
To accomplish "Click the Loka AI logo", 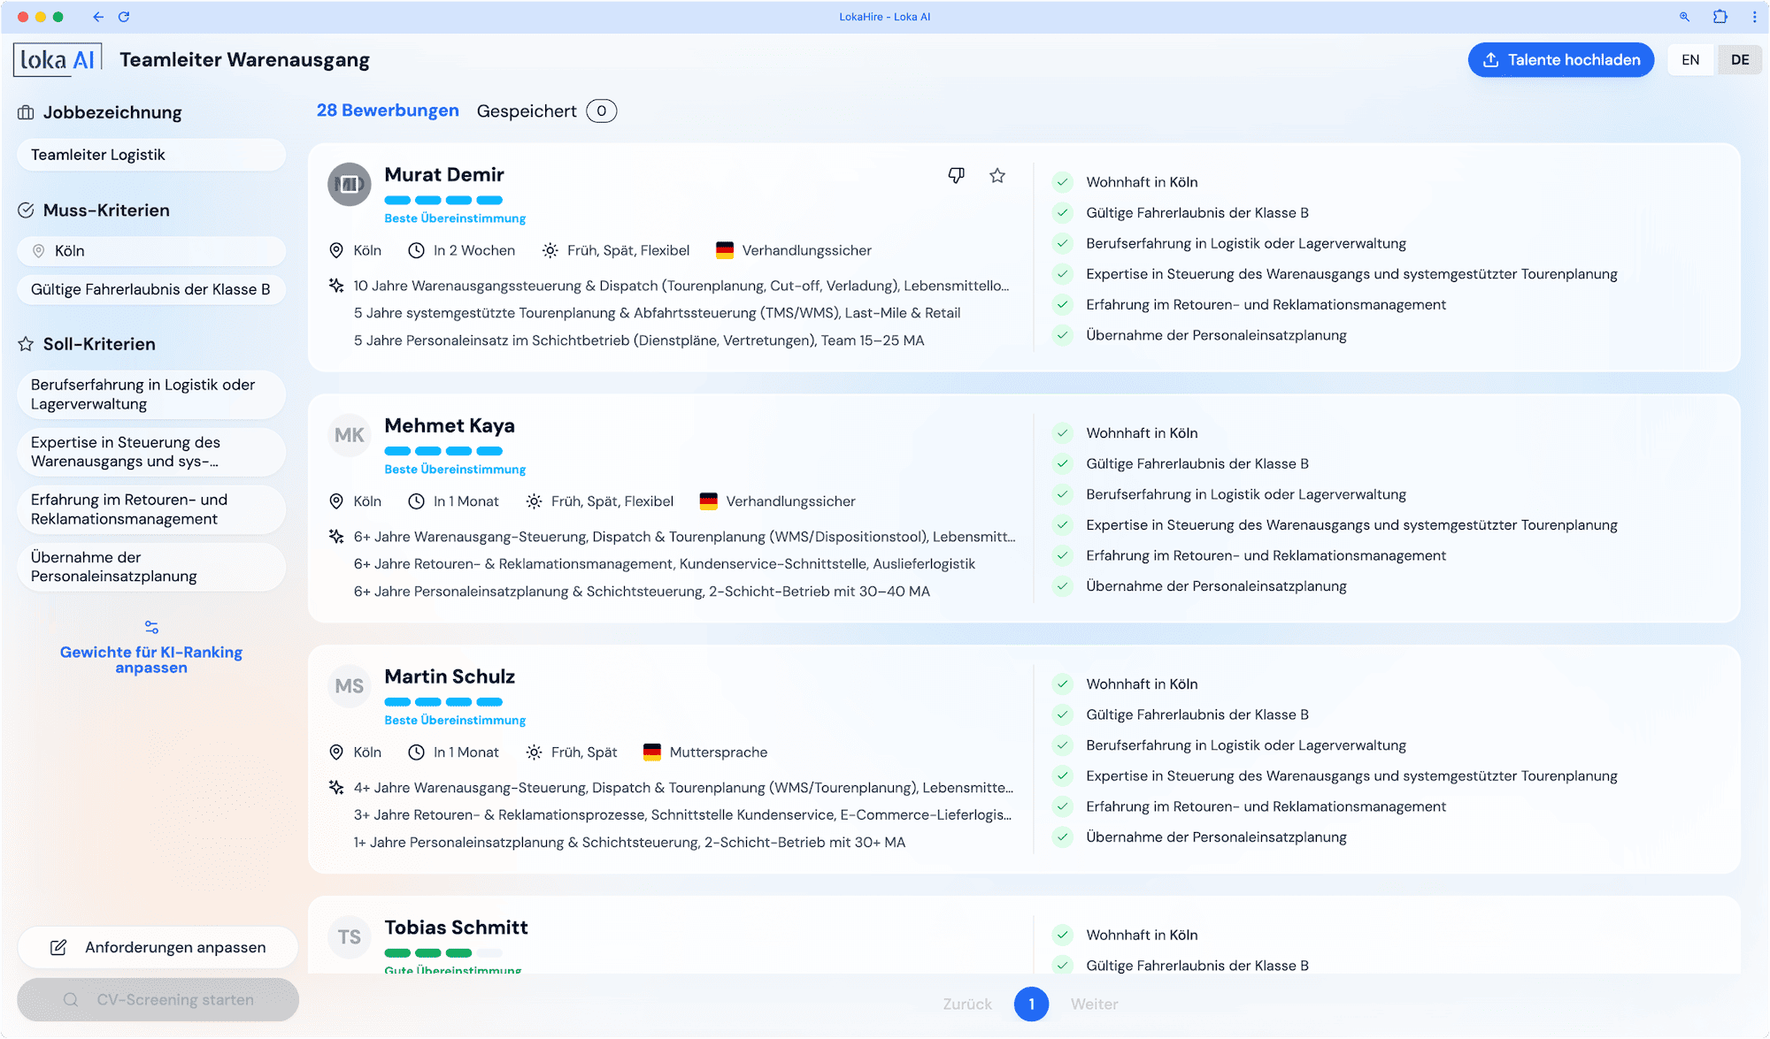I will (56, 58).
